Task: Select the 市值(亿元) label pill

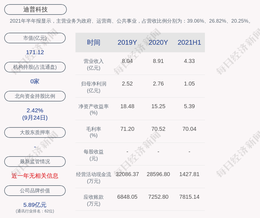Action: [x=35, y=38]
